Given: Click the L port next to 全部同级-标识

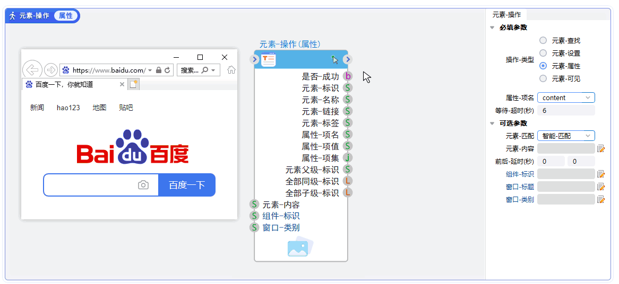Looking at the screenshot, I should pos(347,181).
